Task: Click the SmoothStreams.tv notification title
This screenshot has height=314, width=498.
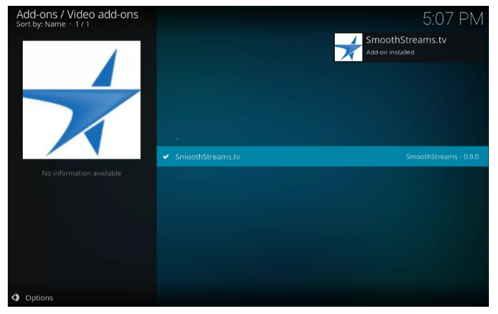Action: tap(406, 40)
